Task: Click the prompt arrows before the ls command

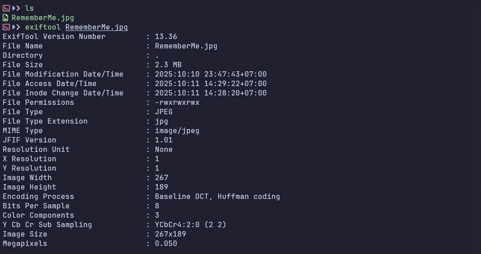Action: click(16, 8)
